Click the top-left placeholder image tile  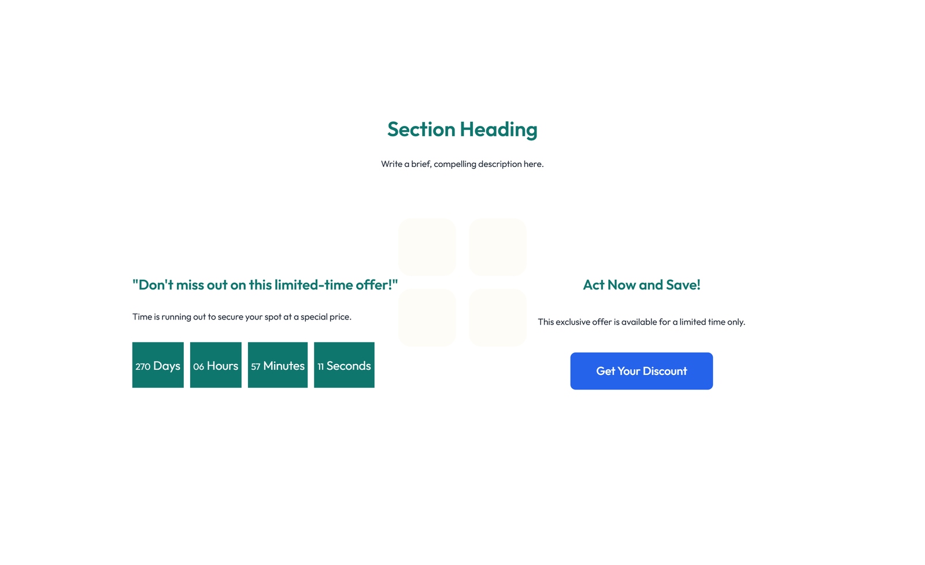pyautogui.click(x=427, y=247)
